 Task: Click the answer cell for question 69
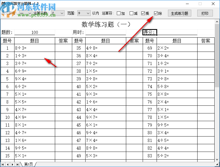point(206,48)
